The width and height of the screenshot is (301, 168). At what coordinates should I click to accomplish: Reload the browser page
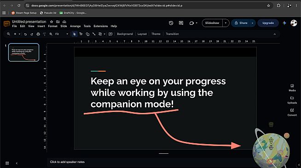click(x=19, y=6)
